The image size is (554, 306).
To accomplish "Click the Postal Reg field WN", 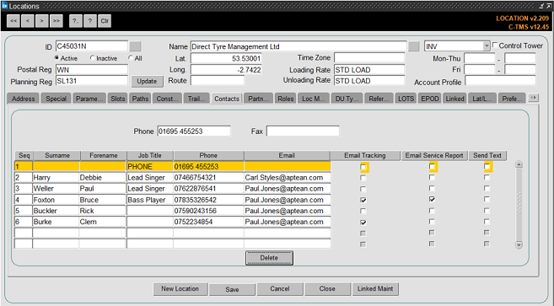I will (92, 70).
